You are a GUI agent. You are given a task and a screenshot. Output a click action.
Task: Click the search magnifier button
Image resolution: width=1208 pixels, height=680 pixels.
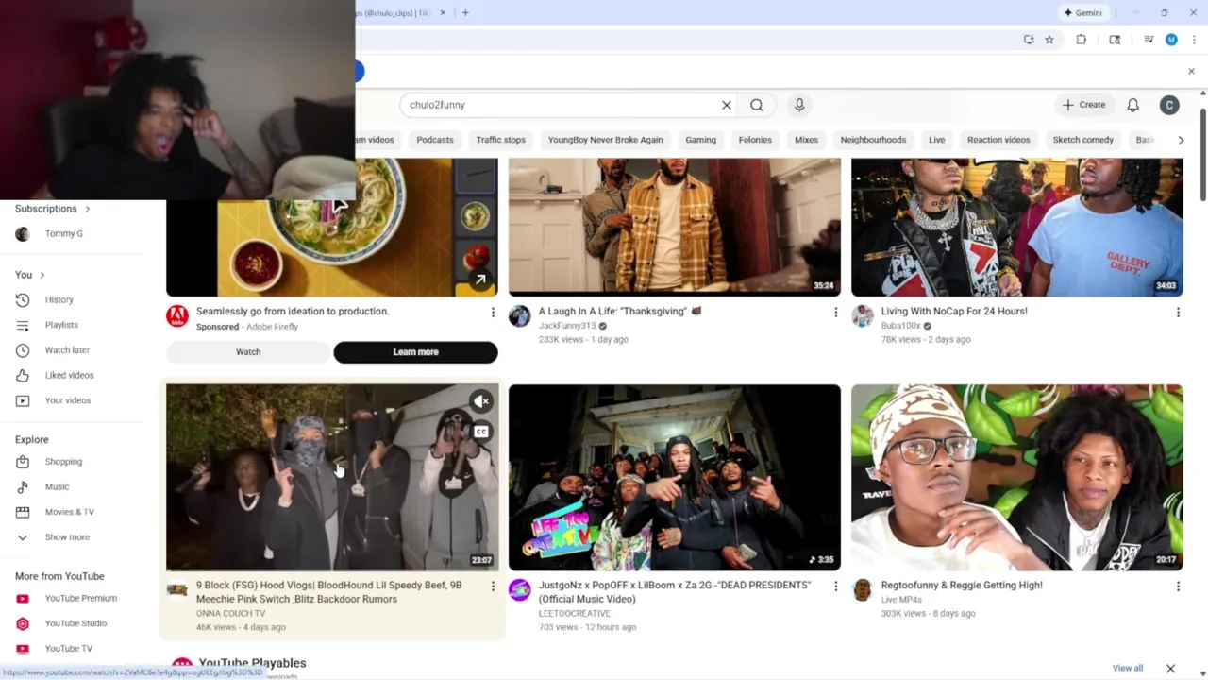click(x=757, y=105)
